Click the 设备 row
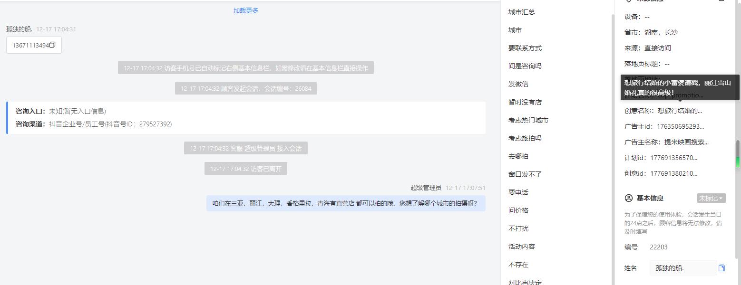This screenshot has width=741, height=285. click(x=637, y=17)
